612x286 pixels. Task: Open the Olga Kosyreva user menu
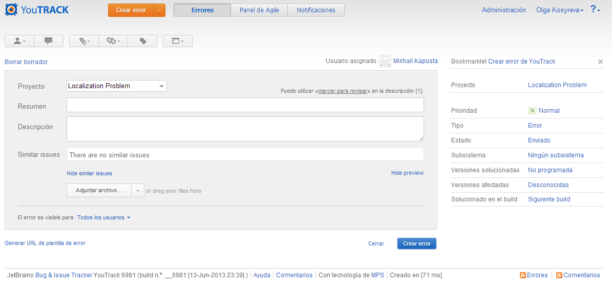pyautogui.click(x=560, y=10)
